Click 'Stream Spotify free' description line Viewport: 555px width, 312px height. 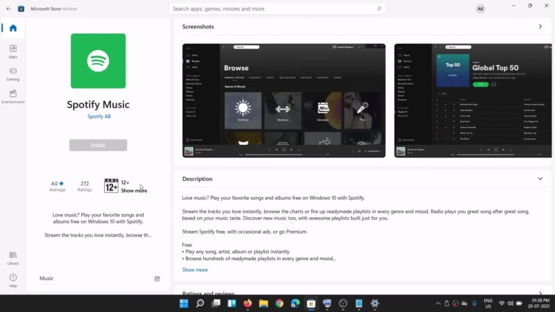pos(245,232)
